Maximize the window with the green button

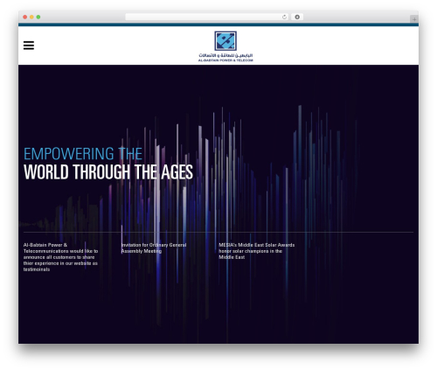(38, 17)
